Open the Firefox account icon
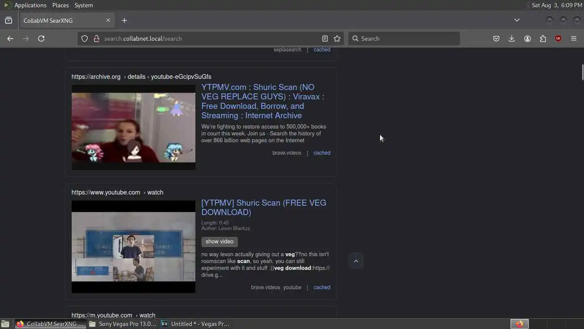 527,39
